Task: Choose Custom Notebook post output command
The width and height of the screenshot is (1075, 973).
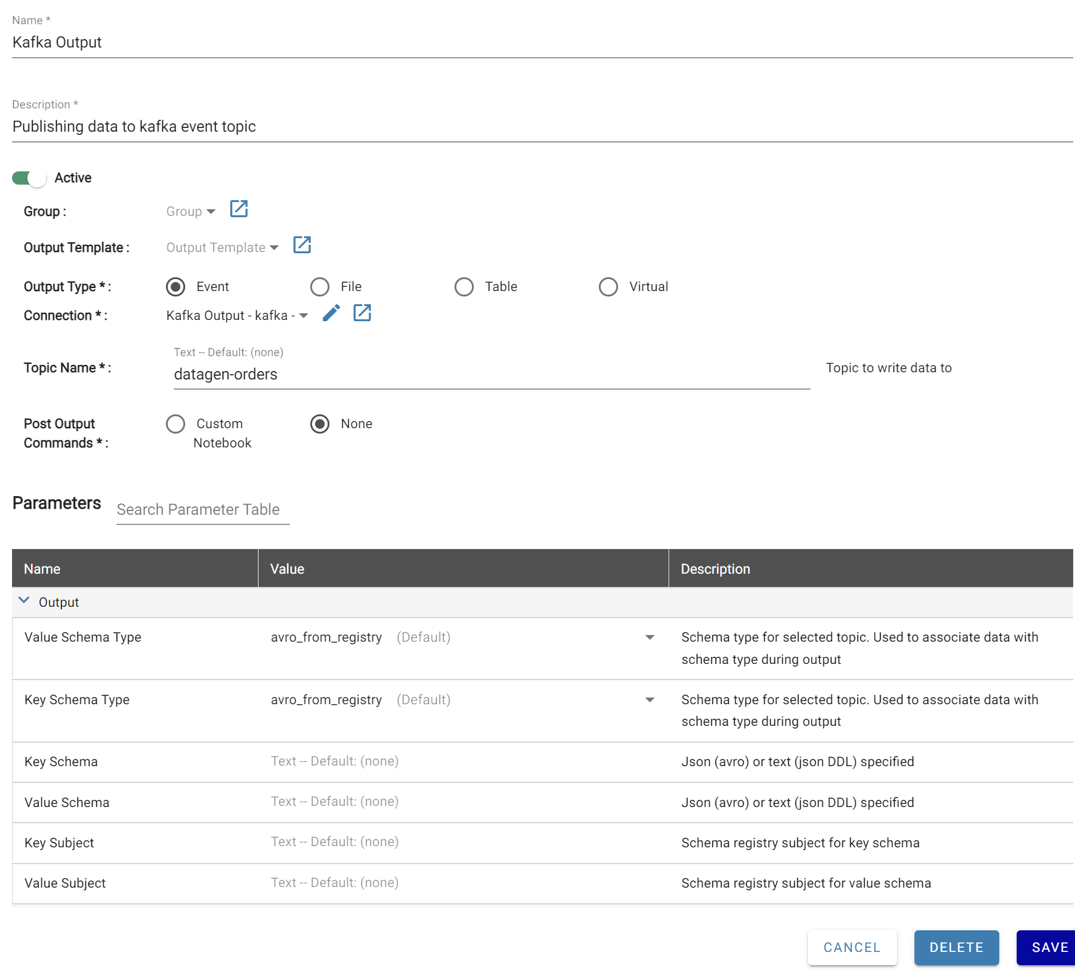Action: 176,424
